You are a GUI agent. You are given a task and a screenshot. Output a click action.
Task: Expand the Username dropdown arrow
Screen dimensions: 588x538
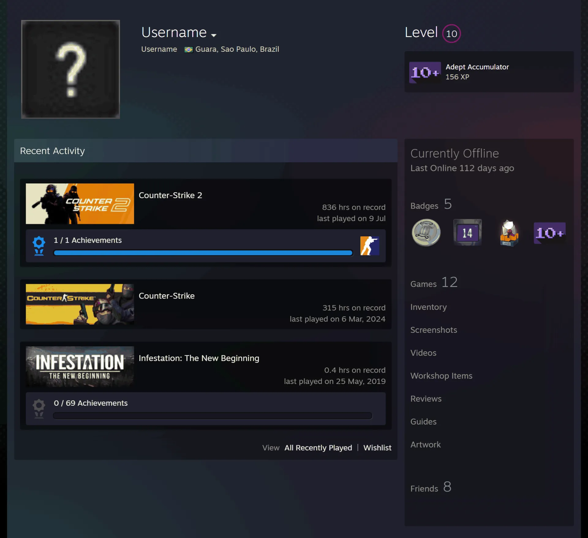pyautogui.click(x=214, y=35)
